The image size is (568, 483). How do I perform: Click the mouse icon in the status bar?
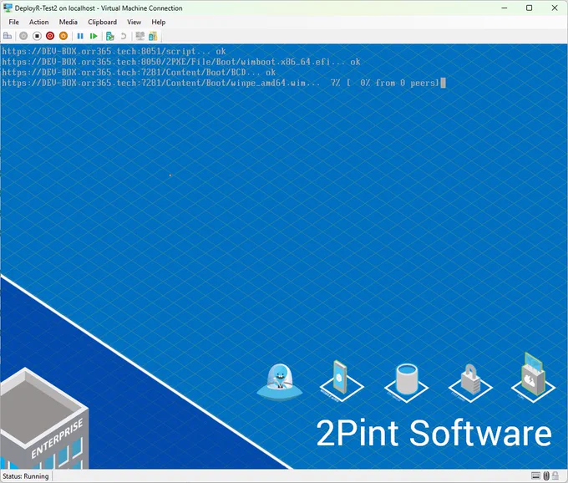pyautogui.click(x=546, y=475)
